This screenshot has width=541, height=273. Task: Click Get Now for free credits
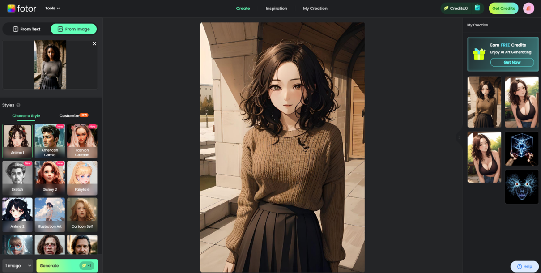click(512, 62)
